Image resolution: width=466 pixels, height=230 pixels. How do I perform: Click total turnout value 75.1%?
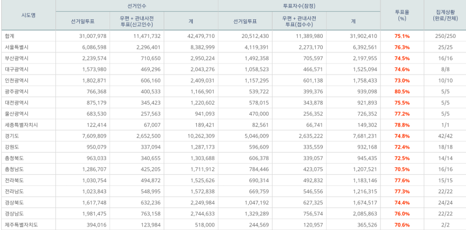click(402, 36)
